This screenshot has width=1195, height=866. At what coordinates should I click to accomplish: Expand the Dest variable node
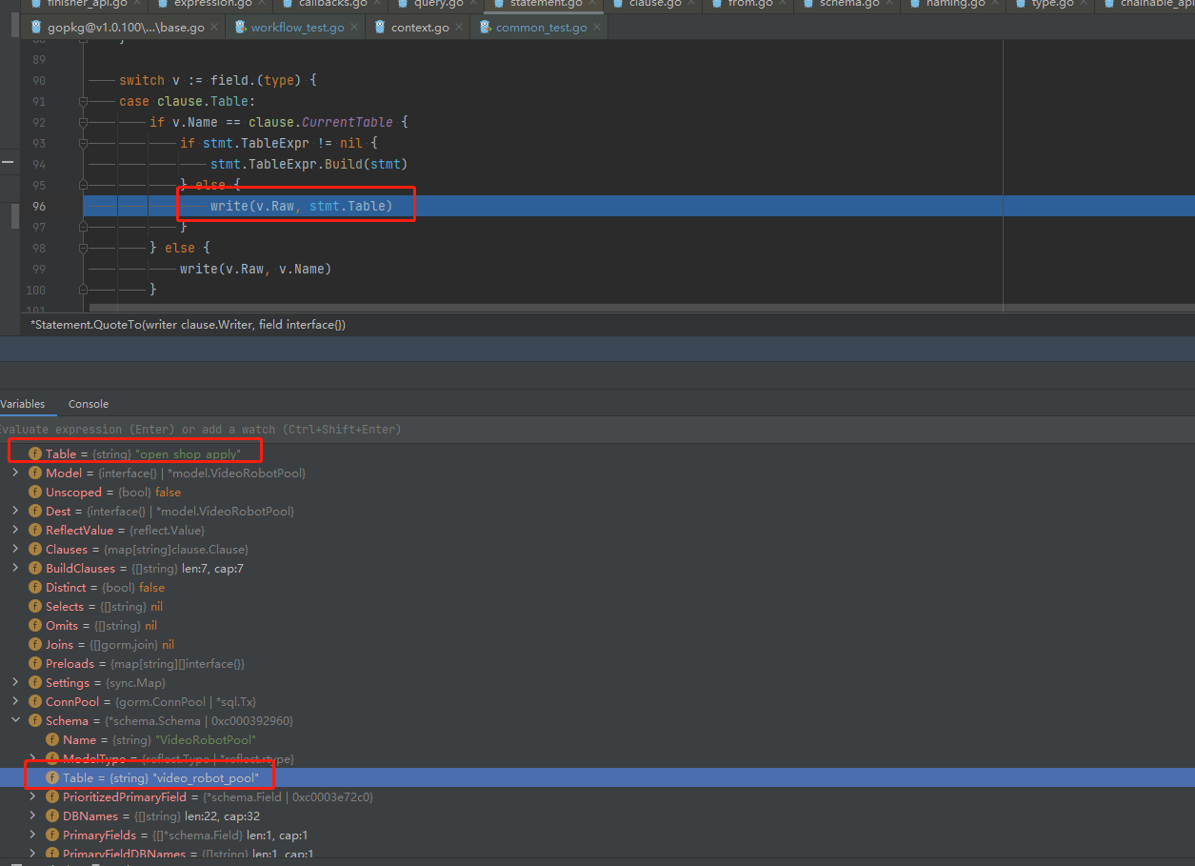pyautogui.click(x=13, y=511)
